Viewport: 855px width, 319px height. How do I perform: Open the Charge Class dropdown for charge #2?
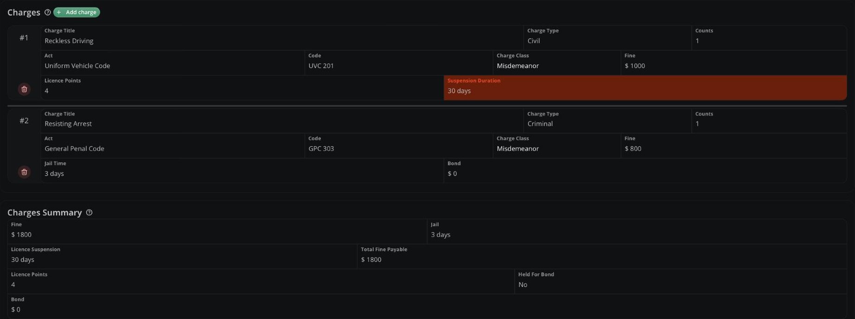557,146
